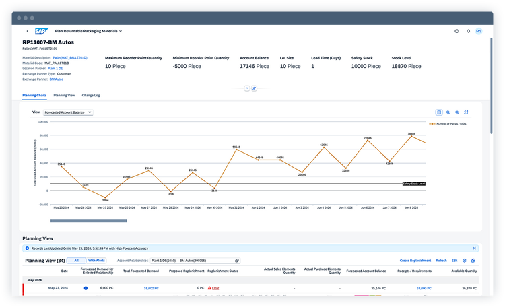Go back with the header back arrow

click(28, 31)
